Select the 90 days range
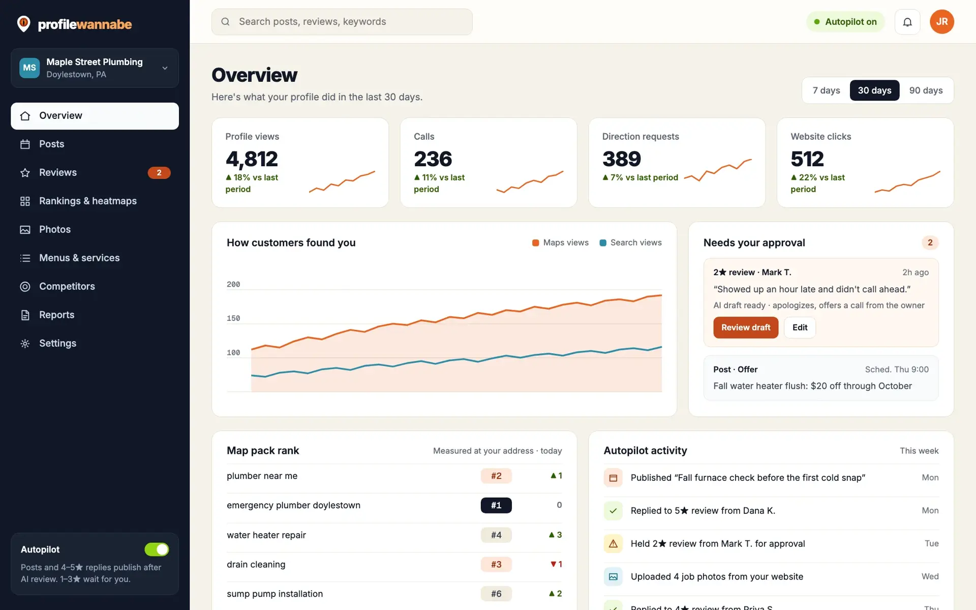The height and width of the screenshot is (610, 976). tap(926, 90)
